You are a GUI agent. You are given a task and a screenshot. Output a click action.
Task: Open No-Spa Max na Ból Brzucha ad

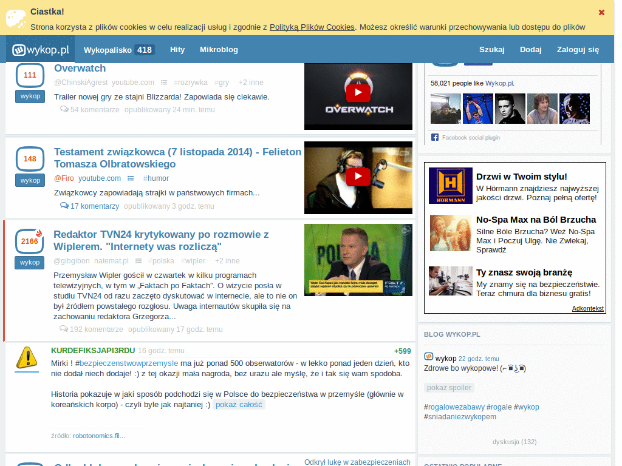[536, 220]
